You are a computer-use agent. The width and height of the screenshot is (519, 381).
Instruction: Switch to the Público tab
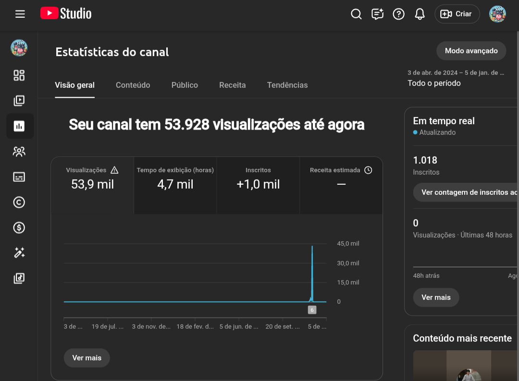(185, 85)
